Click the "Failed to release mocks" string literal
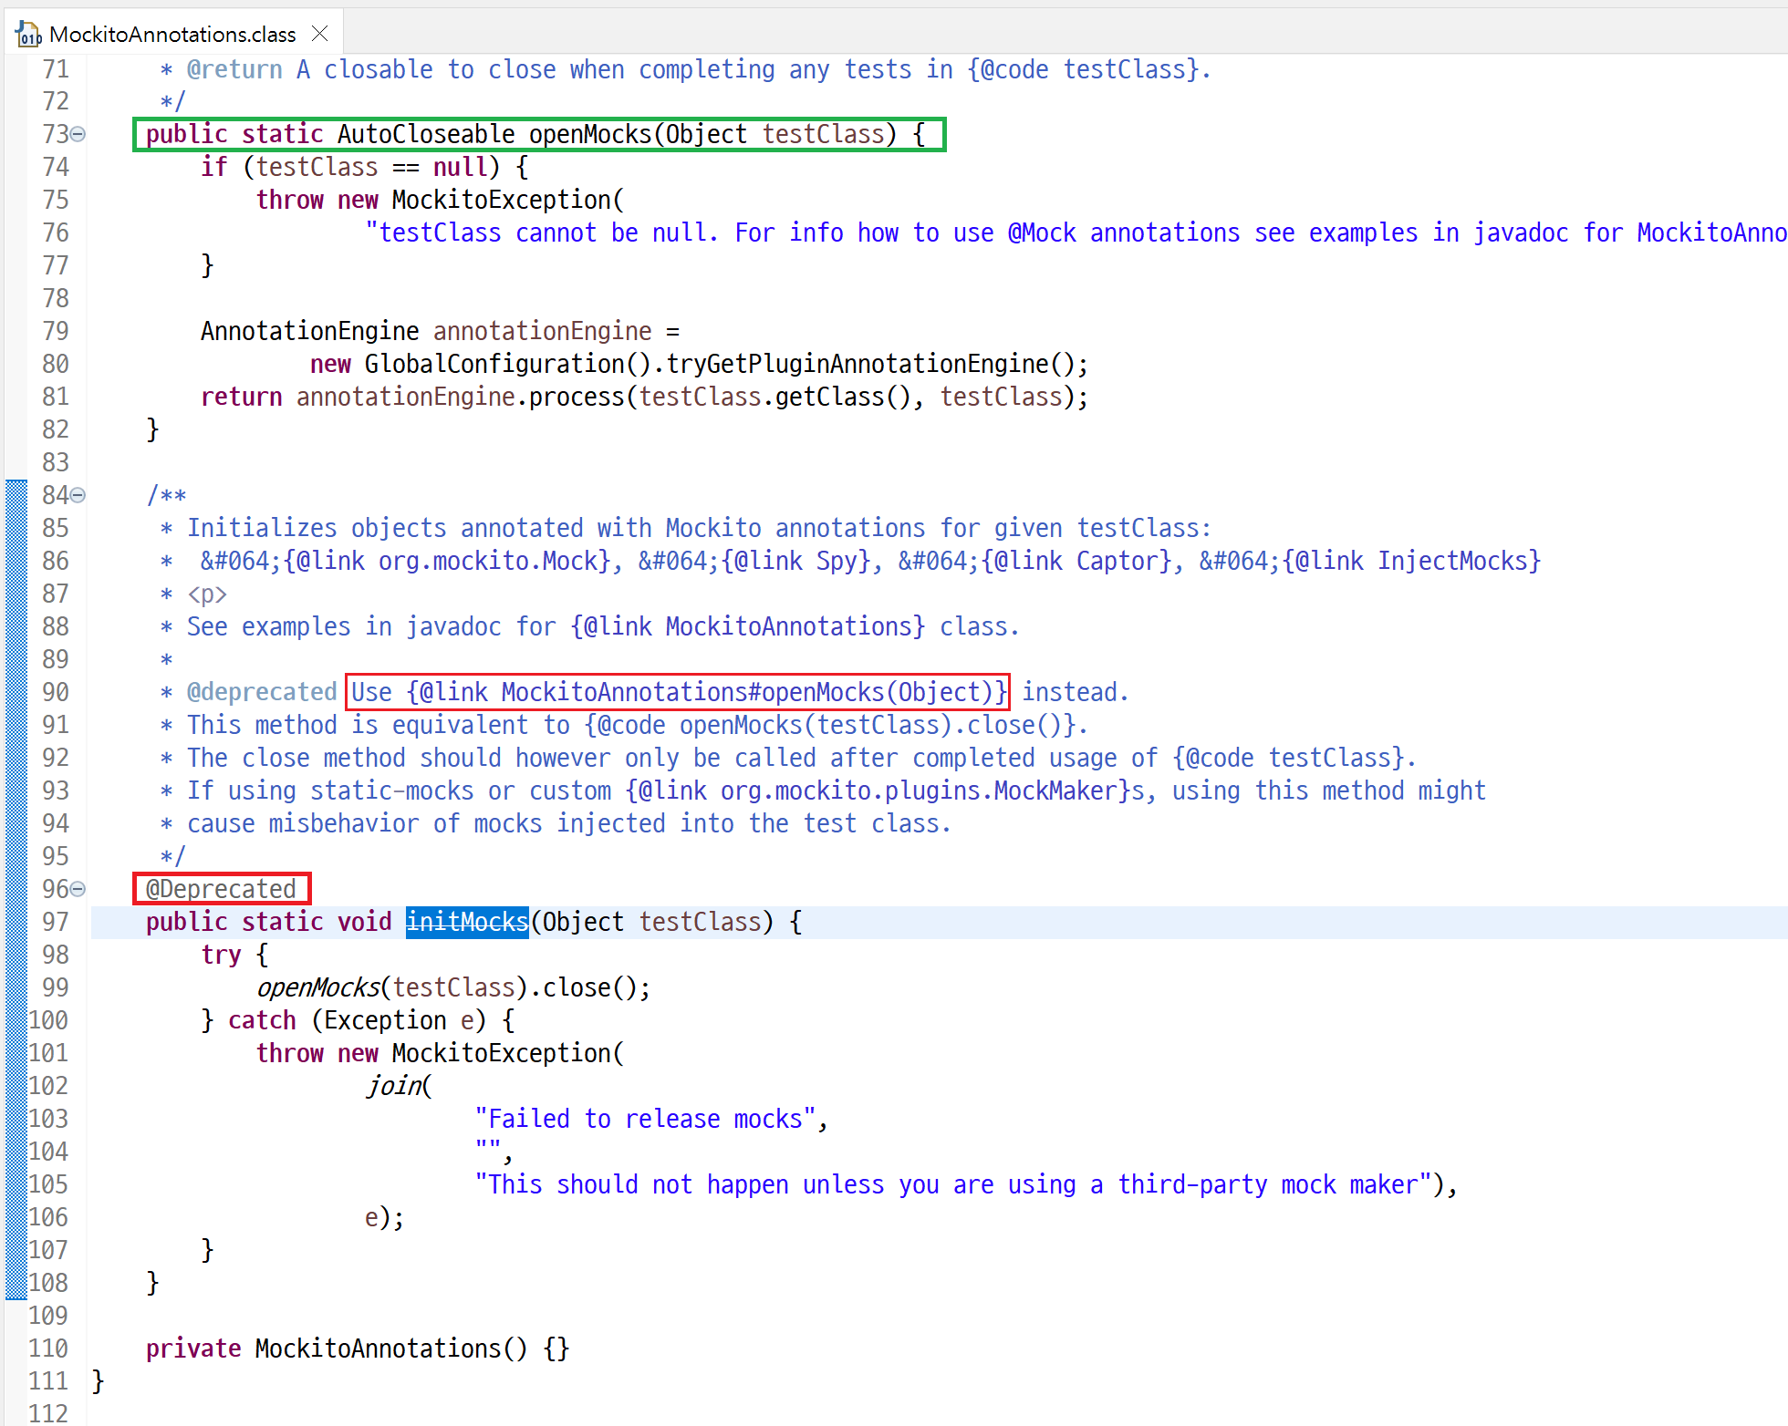Screen dimensions: 1788x1426 (644, 1119)
